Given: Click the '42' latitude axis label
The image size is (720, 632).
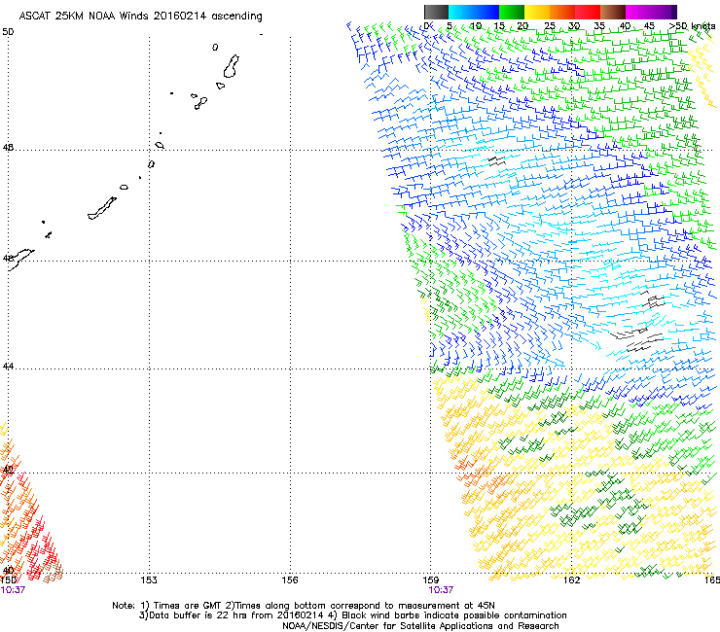Looking at the screenshot, I should click(8, 470).
